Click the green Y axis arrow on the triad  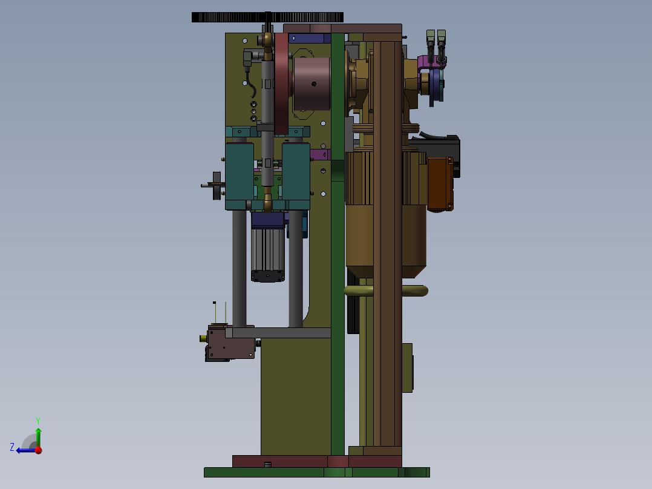click(38, 437)
